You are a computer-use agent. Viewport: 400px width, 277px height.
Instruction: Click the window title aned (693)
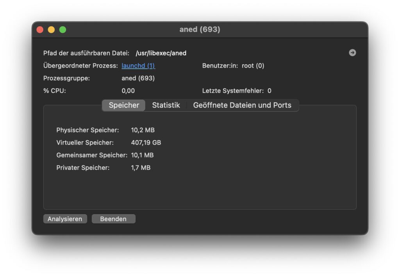tap(200, 30)
